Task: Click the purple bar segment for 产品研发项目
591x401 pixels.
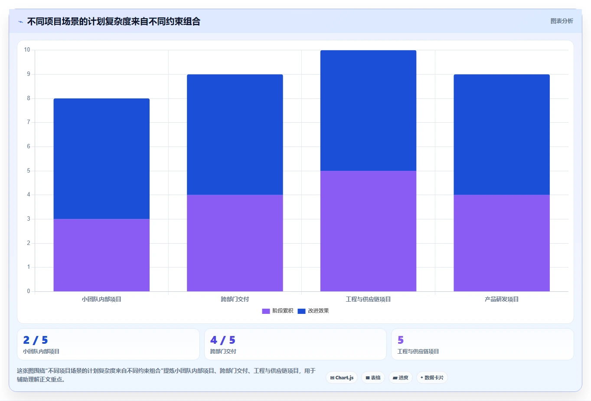Action: (x=502, y=243)
